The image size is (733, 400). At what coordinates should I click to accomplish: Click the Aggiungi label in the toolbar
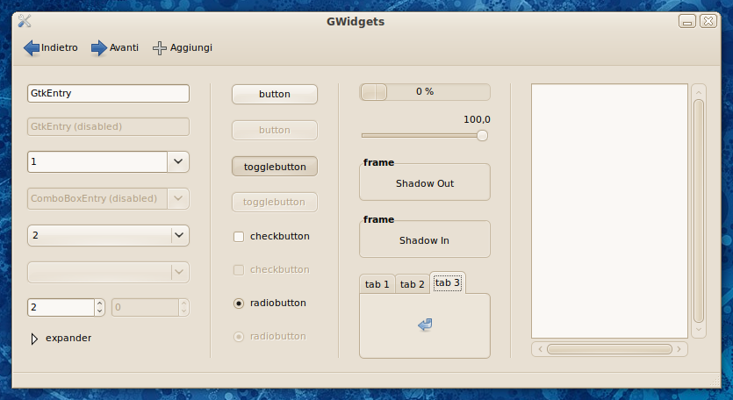point(191,47)
